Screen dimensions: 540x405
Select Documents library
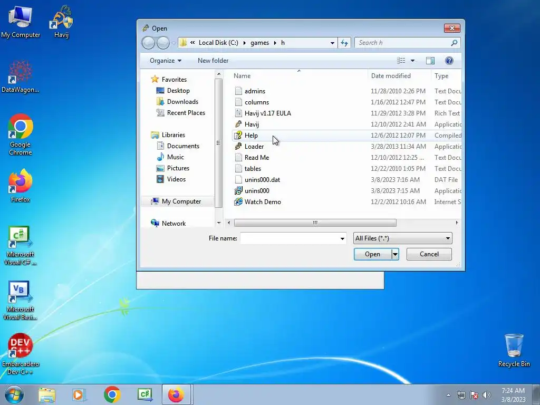(x=178, y=146)
